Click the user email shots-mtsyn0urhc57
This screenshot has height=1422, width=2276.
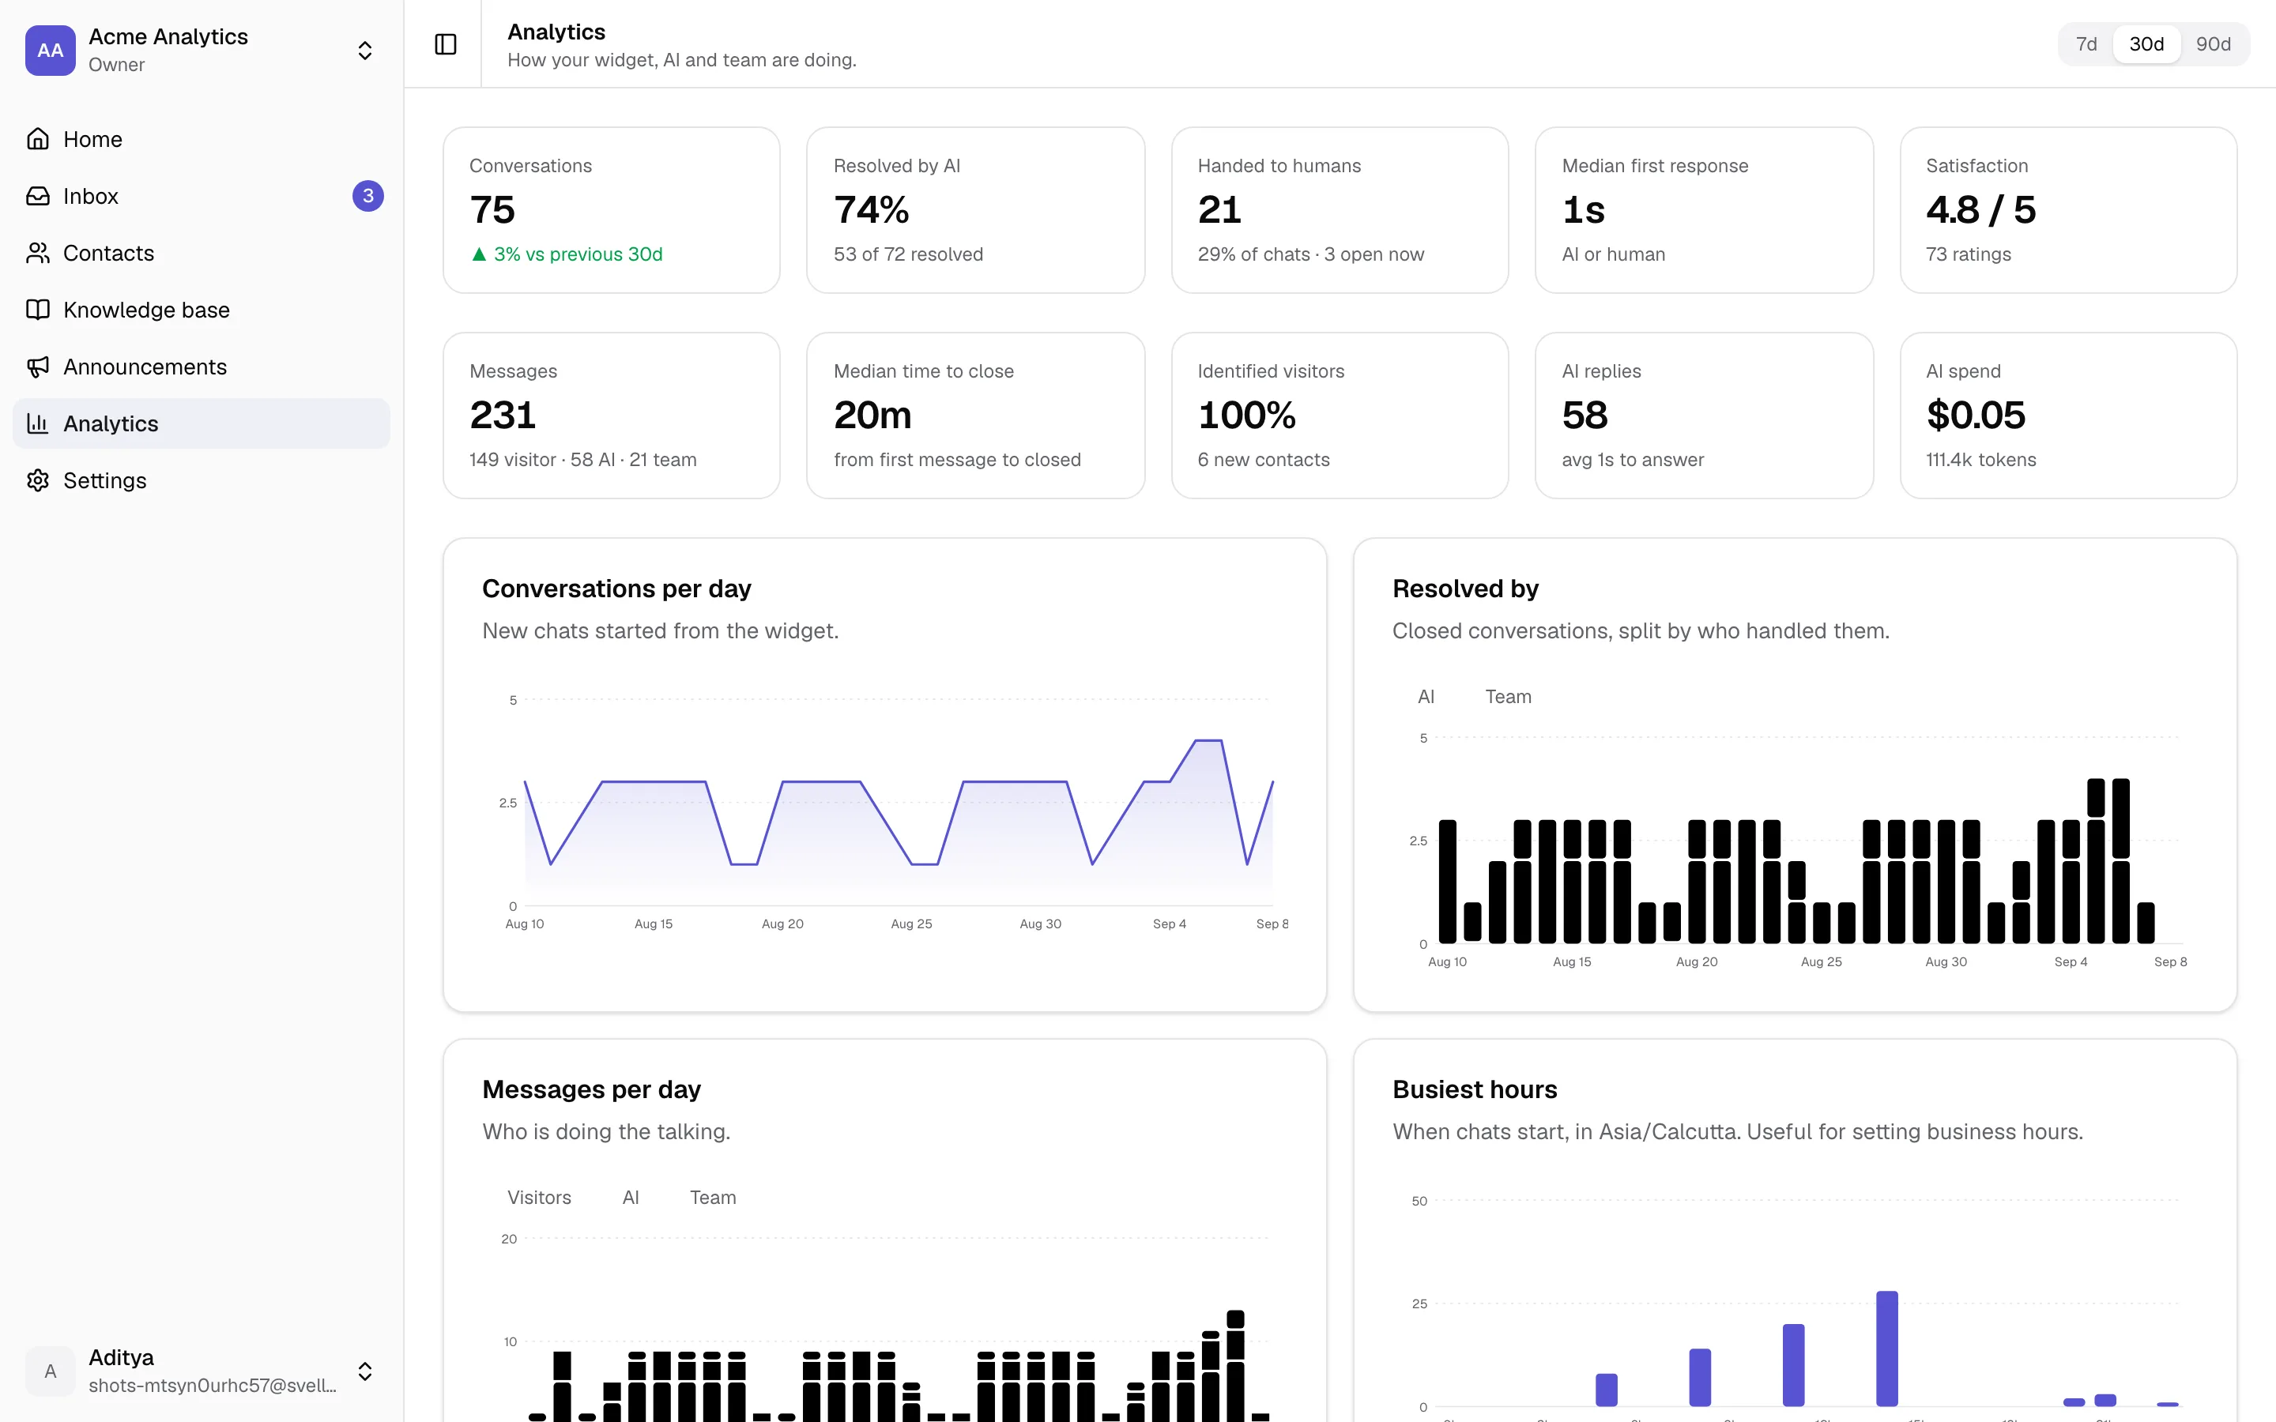pyautogui.click(x=212, y=1386)
